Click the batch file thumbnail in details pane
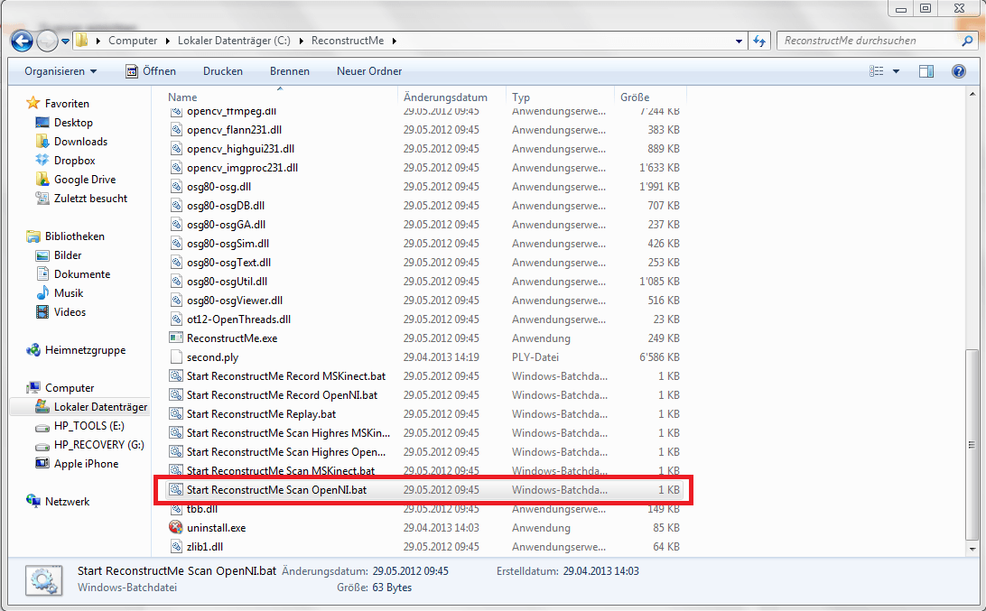 pyautogui.click(x=43, y=580)
